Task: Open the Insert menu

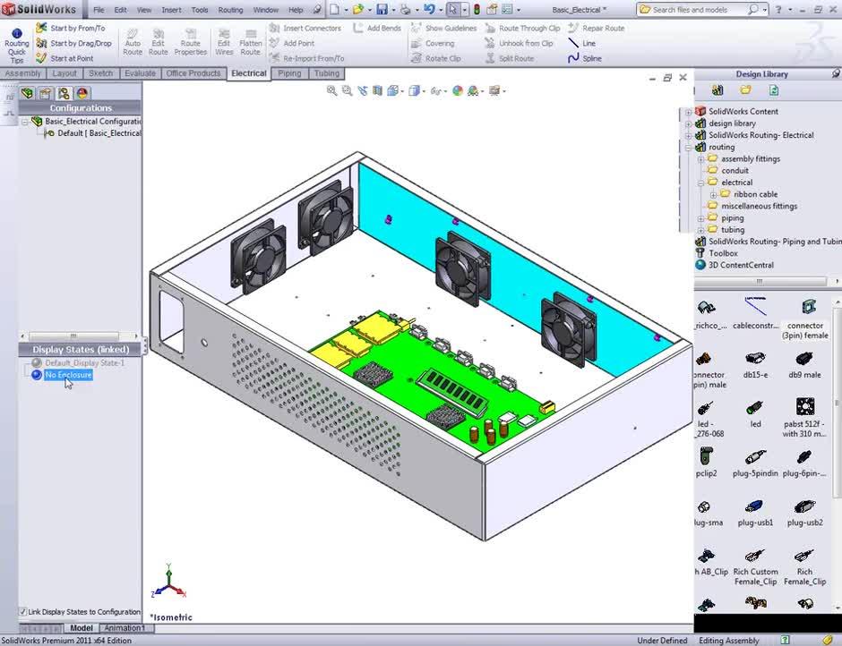Action: 171,10
